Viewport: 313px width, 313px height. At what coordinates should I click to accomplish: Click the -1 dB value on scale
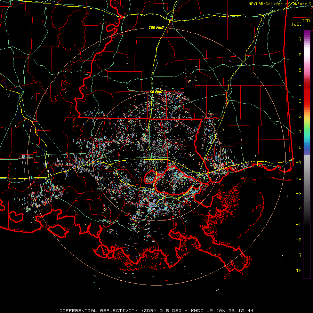click(x=299, y=163)
